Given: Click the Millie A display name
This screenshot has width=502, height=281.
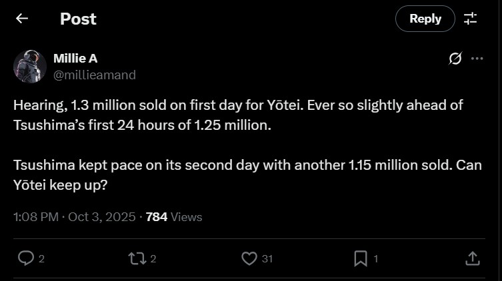Looking at the screenshot, I should tap(75, 59).
